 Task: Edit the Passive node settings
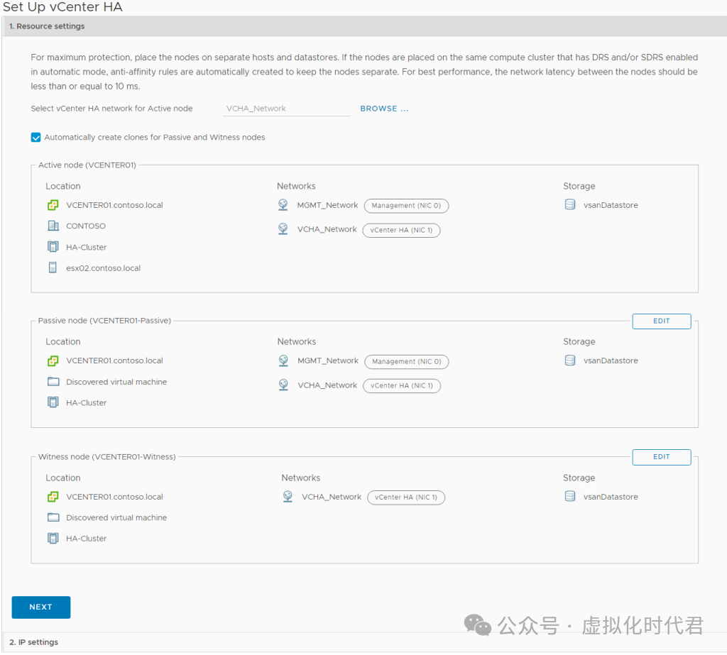coord(661,321)
